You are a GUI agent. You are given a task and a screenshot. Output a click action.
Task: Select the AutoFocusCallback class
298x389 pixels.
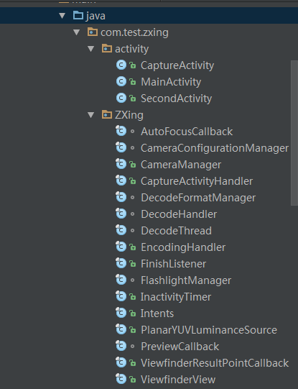point(187,132)
